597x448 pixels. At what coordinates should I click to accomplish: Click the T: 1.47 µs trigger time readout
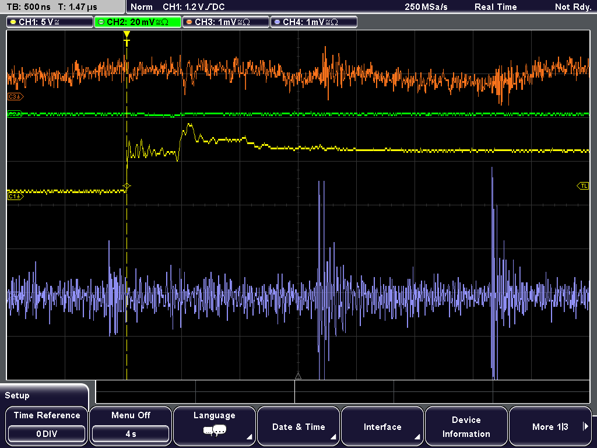[78, 7]
